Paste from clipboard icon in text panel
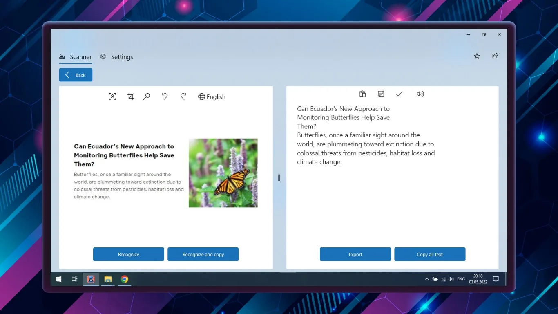Viewport: 558px width, 314px height. click(362, 94)
